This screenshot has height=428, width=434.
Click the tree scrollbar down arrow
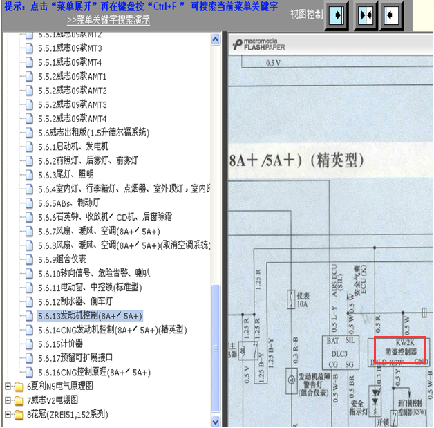[x=216, y=422]
